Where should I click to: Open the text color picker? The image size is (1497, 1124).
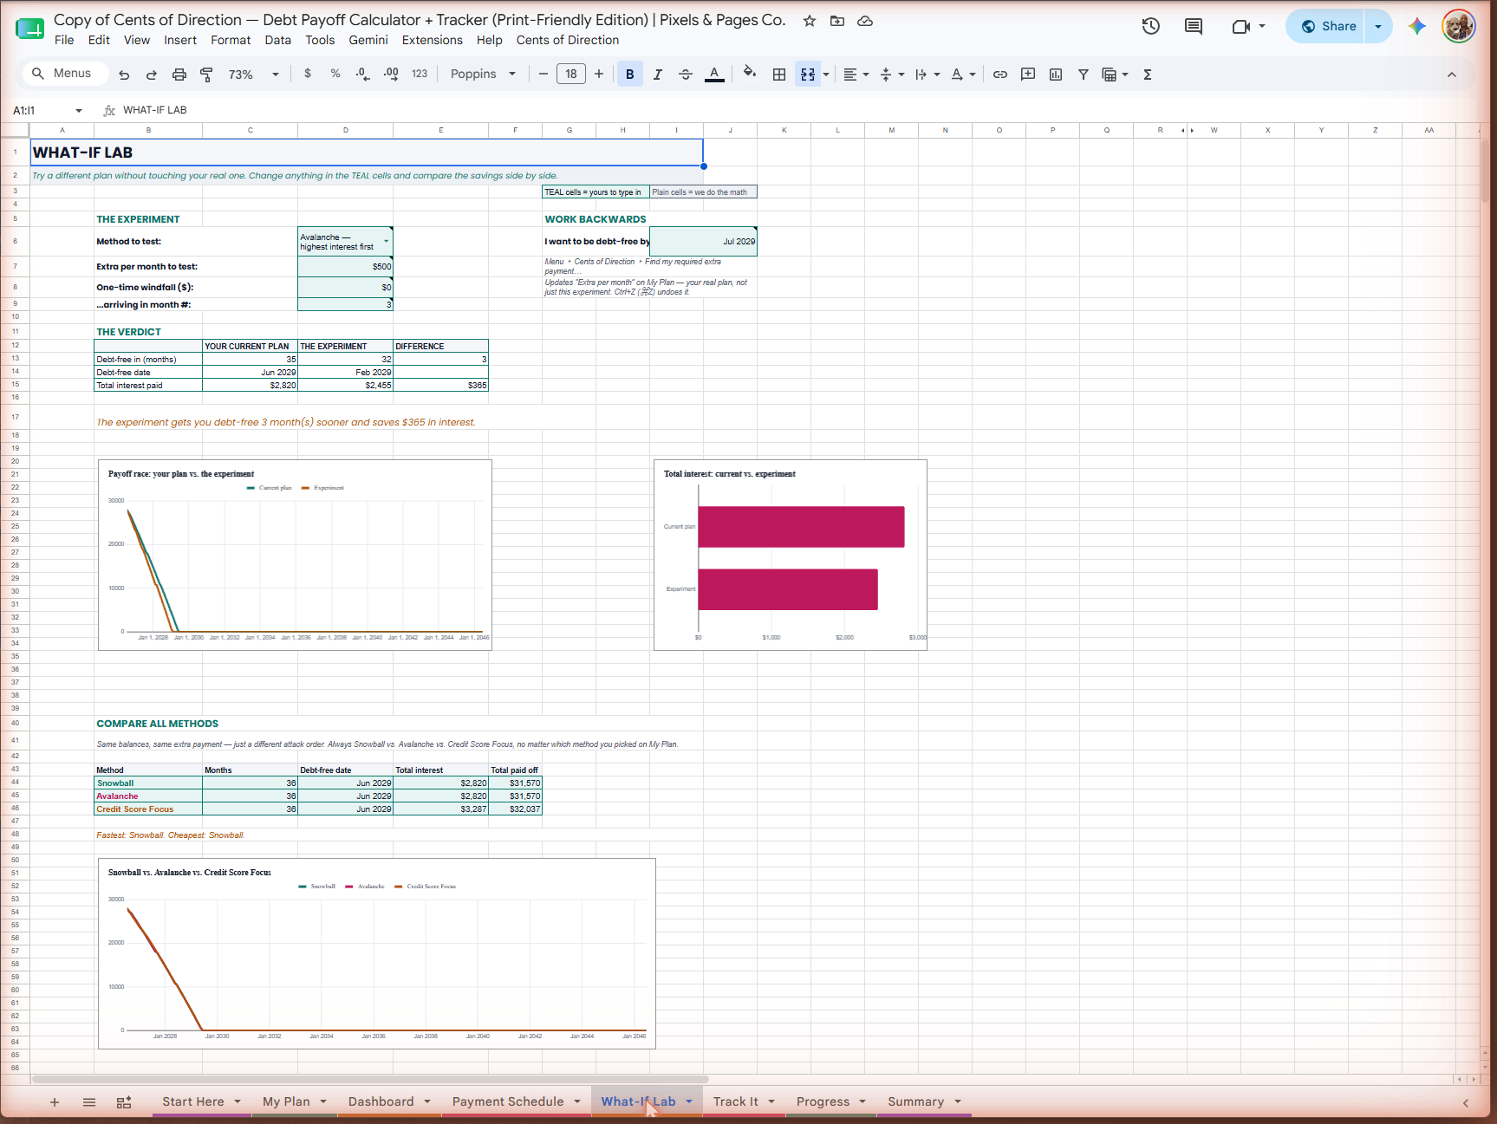click(x=714, y=75)
